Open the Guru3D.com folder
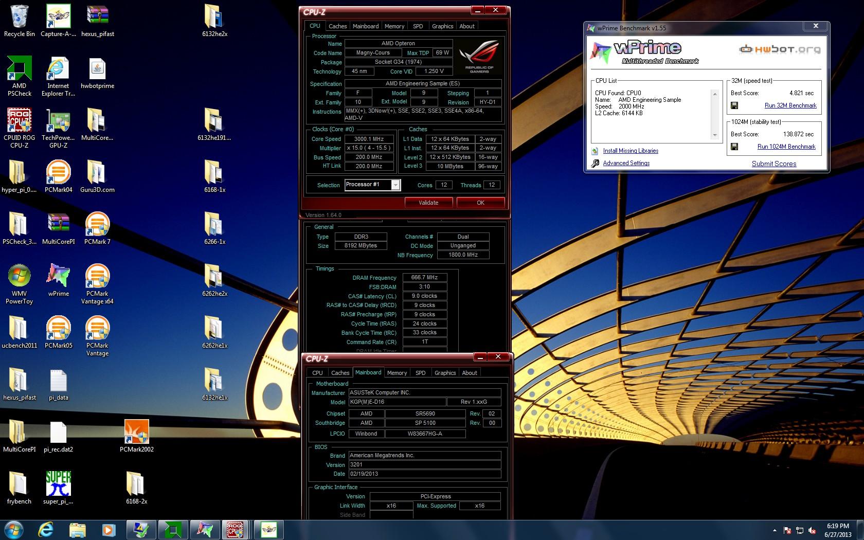Image resolution: width=864 pixels, height=540 pixels. (x=97, y=176)
